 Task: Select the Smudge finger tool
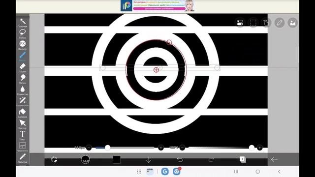tap(23, 79)
